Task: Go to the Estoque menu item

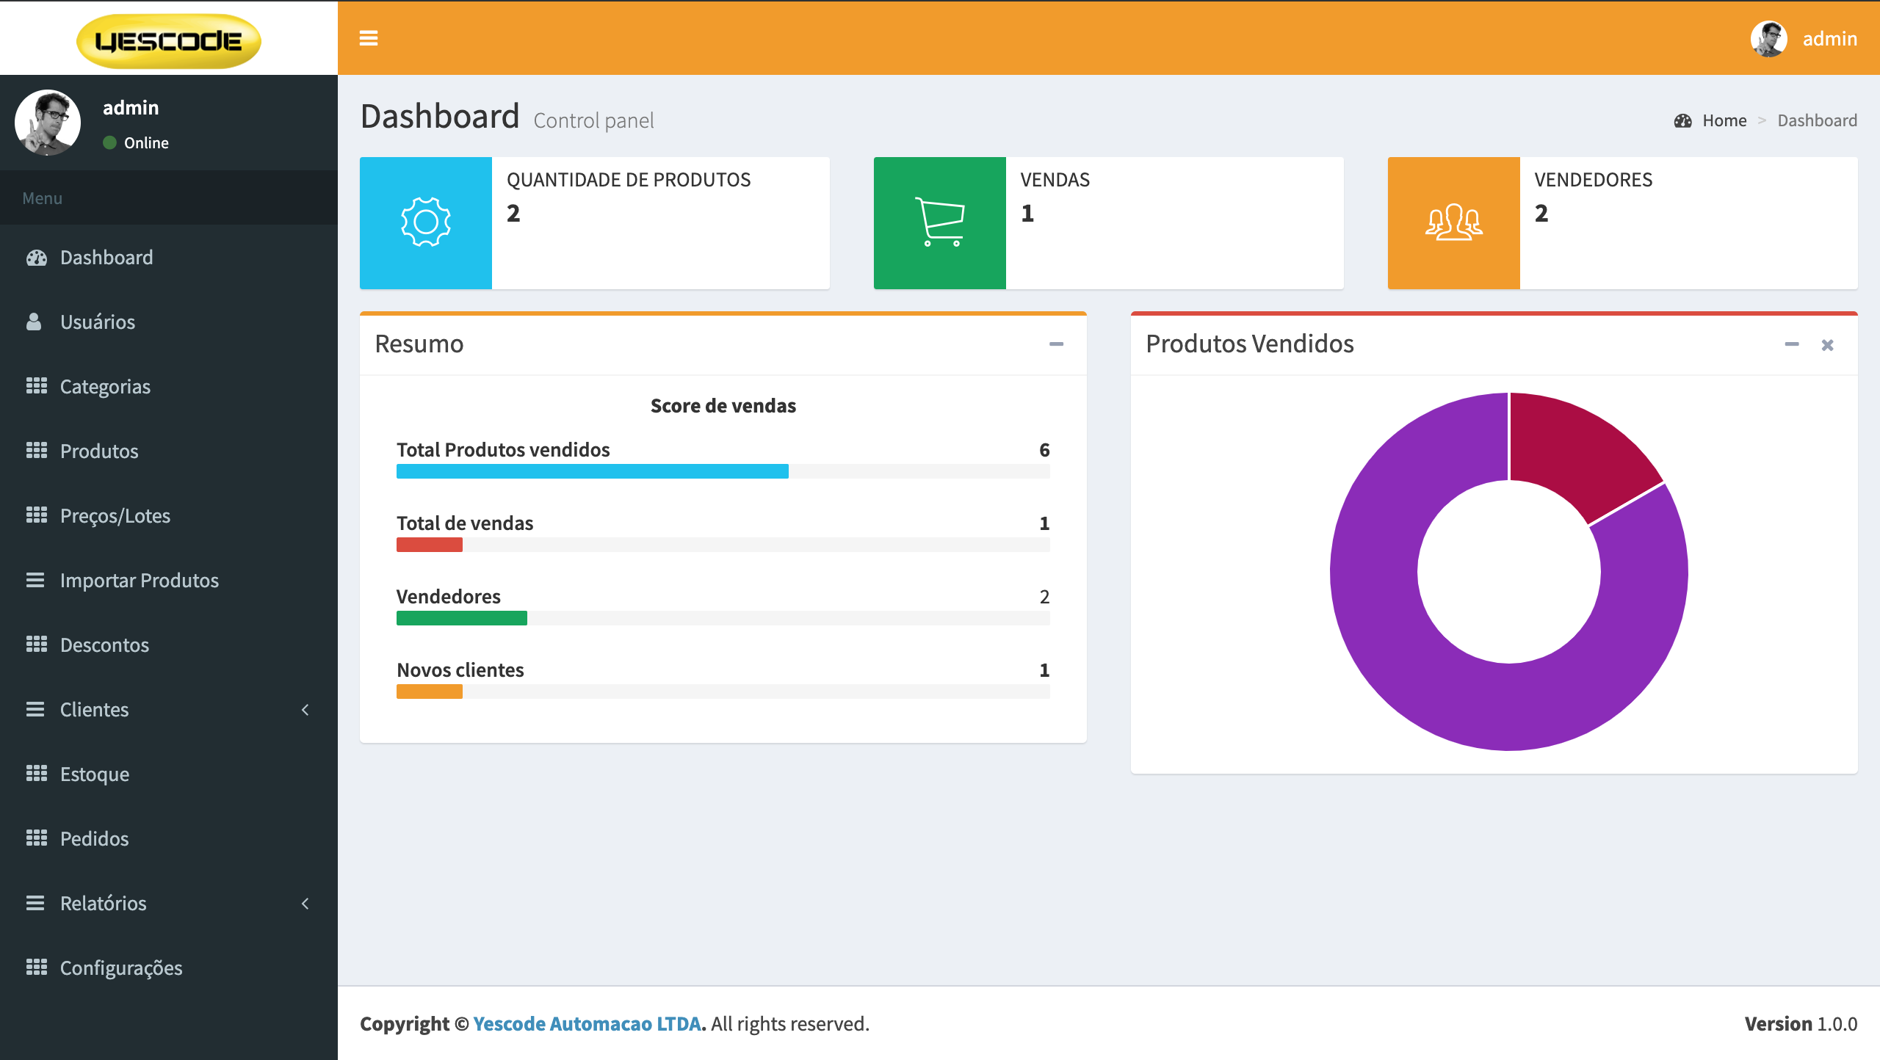Action: click(x=95, y=774)
